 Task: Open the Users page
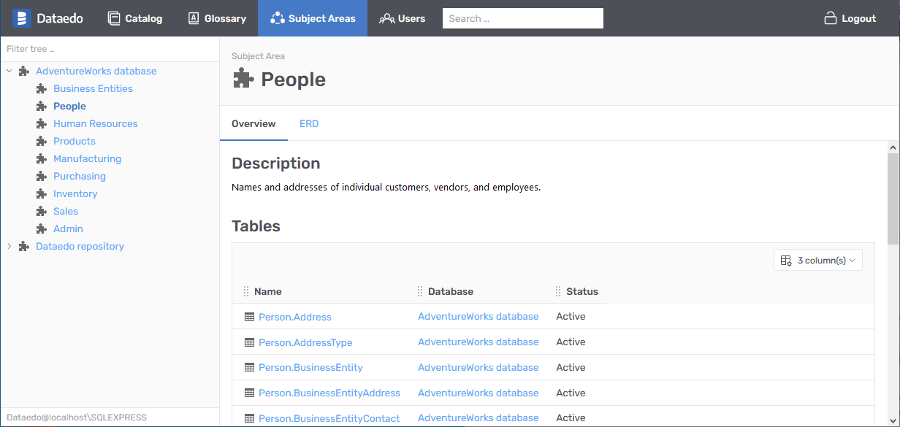tap(402, 18)
